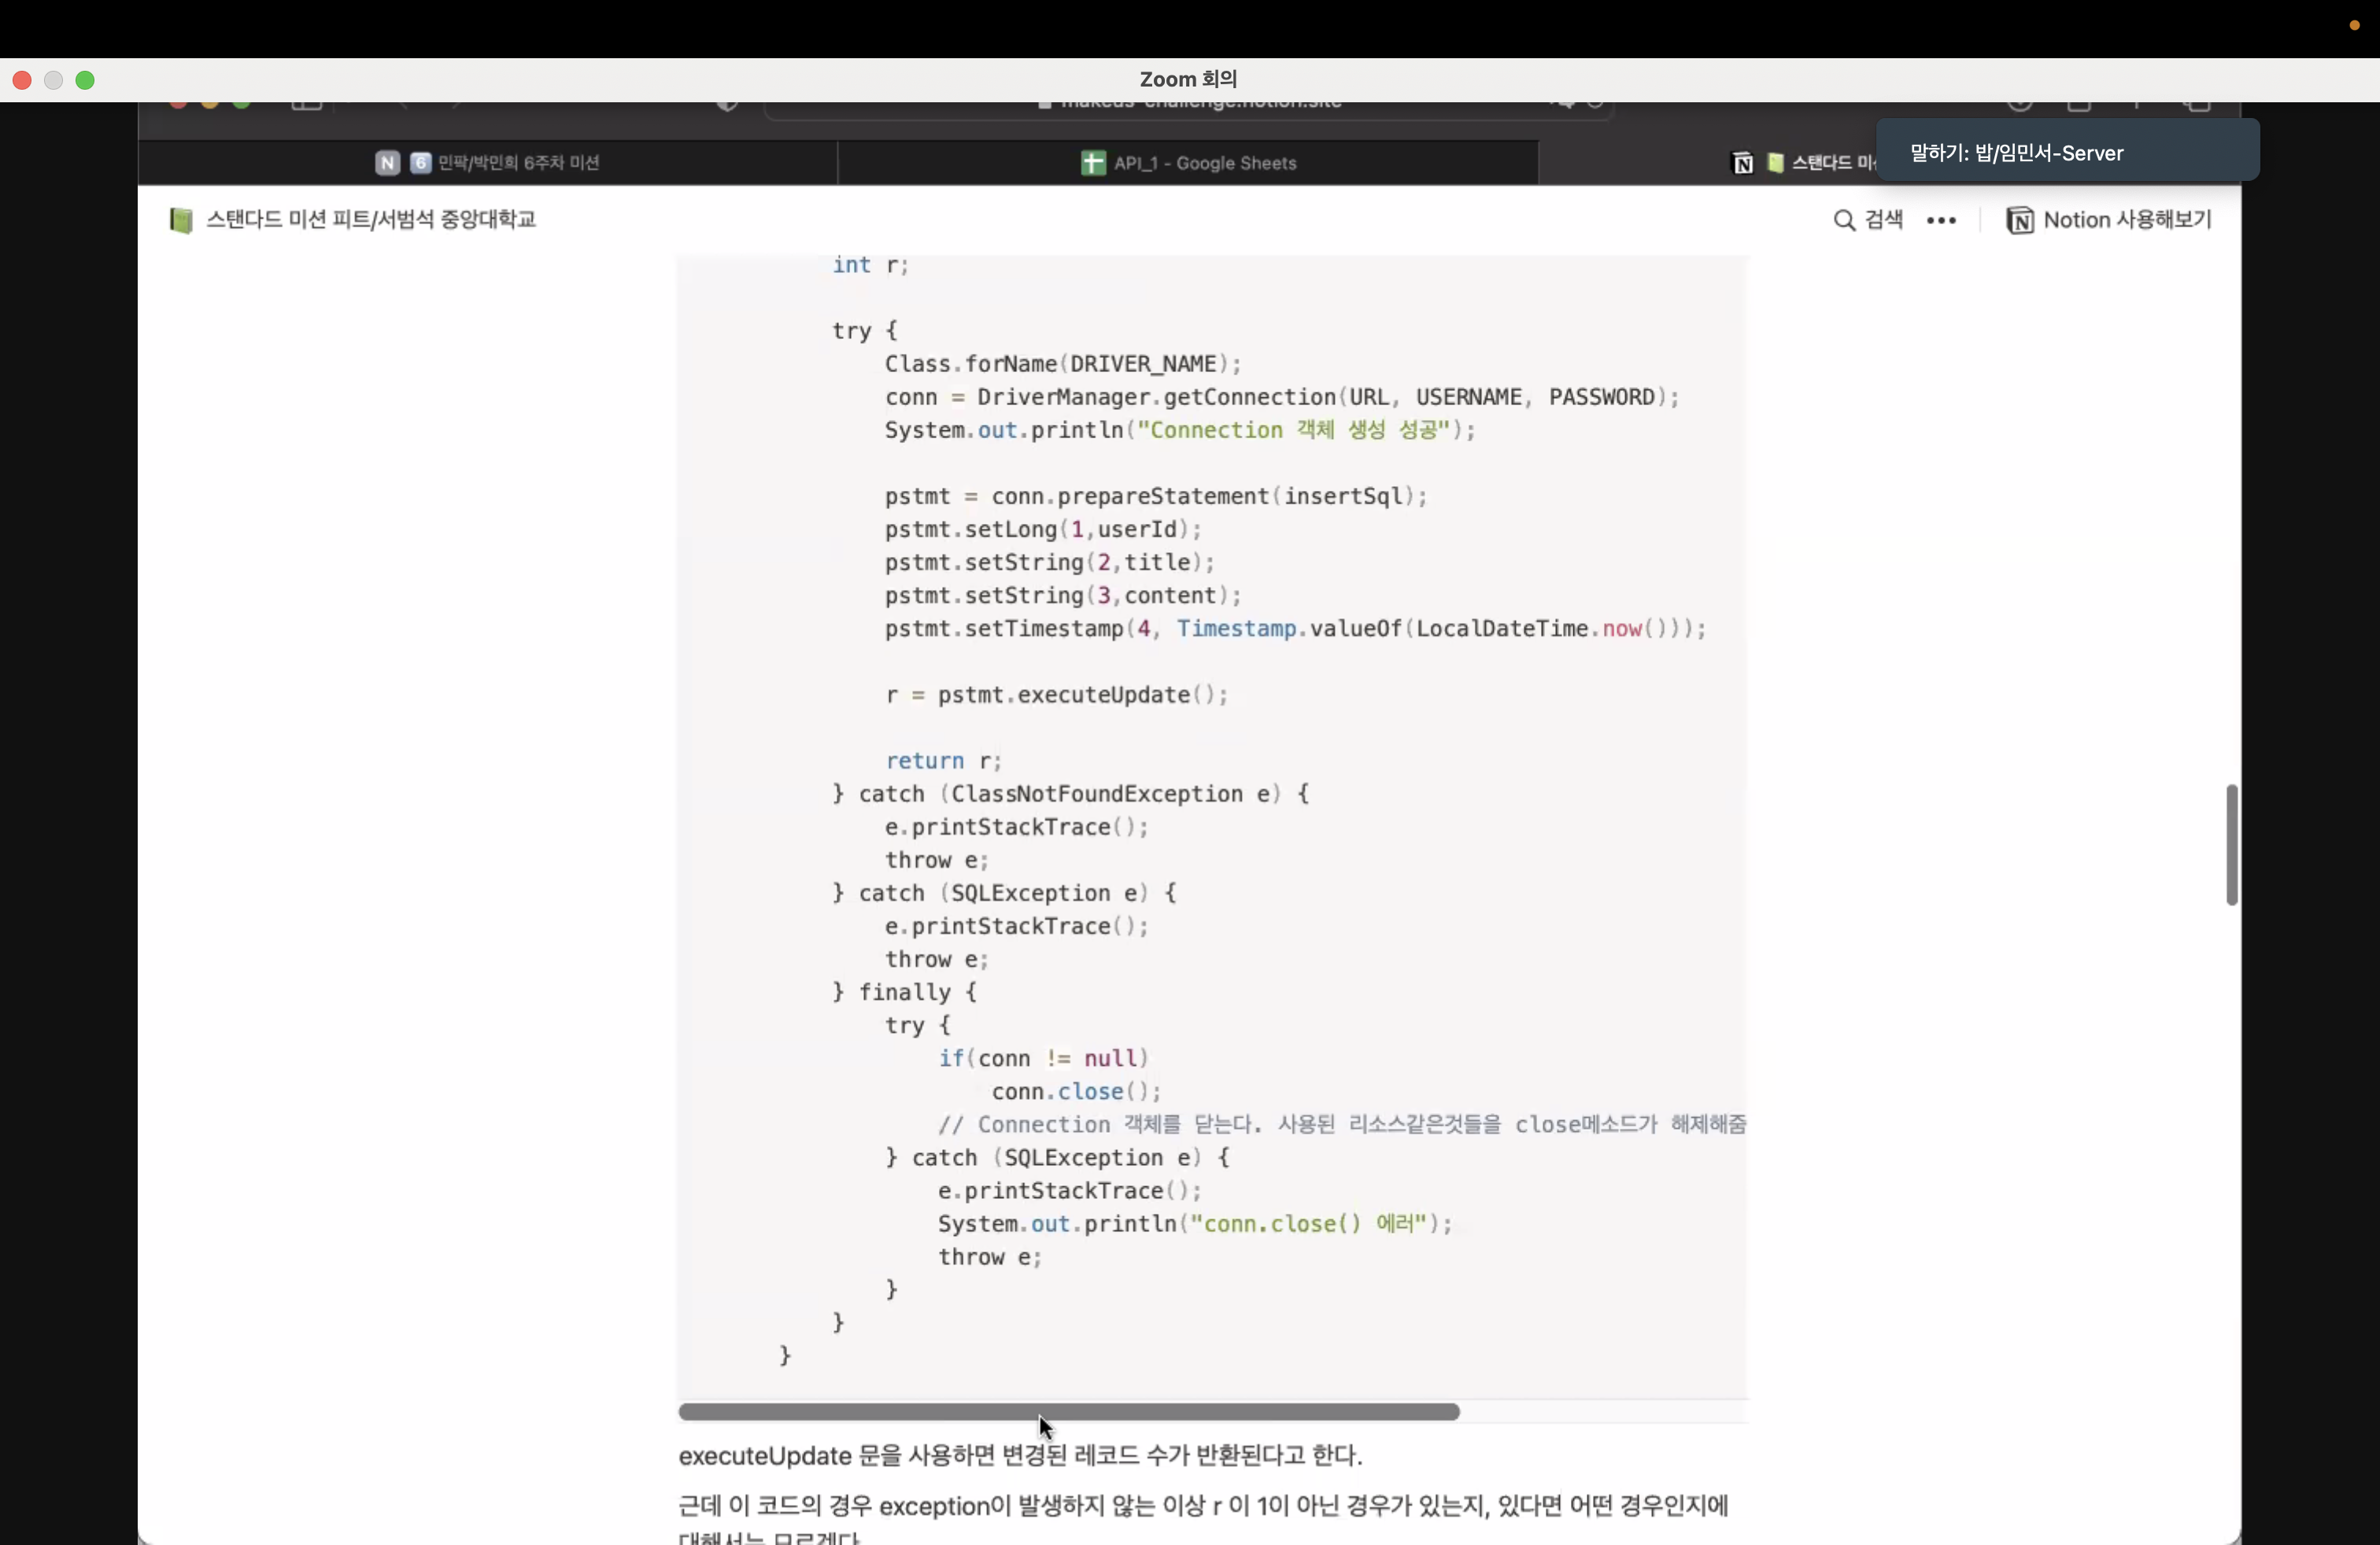Click the '} finally {' line
Image resolution: width=2380 pixels, height=1545 pixels.
tap(904, 991)
